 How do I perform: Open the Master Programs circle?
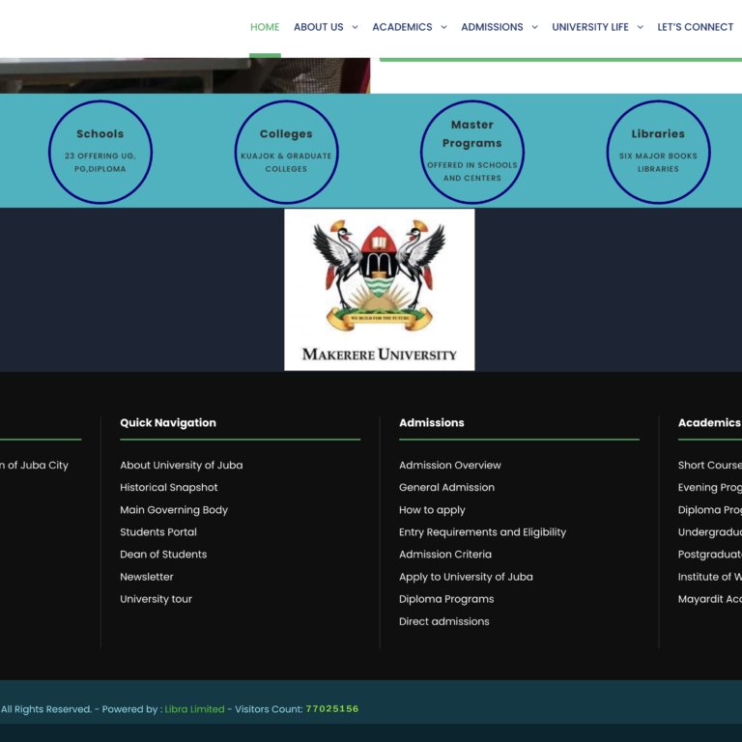tap(472, 152)
